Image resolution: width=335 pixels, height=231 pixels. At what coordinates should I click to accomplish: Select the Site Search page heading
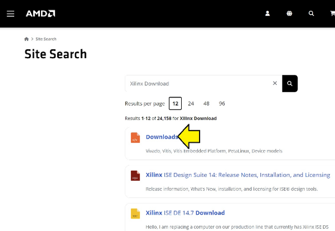(x=56, y=54)
